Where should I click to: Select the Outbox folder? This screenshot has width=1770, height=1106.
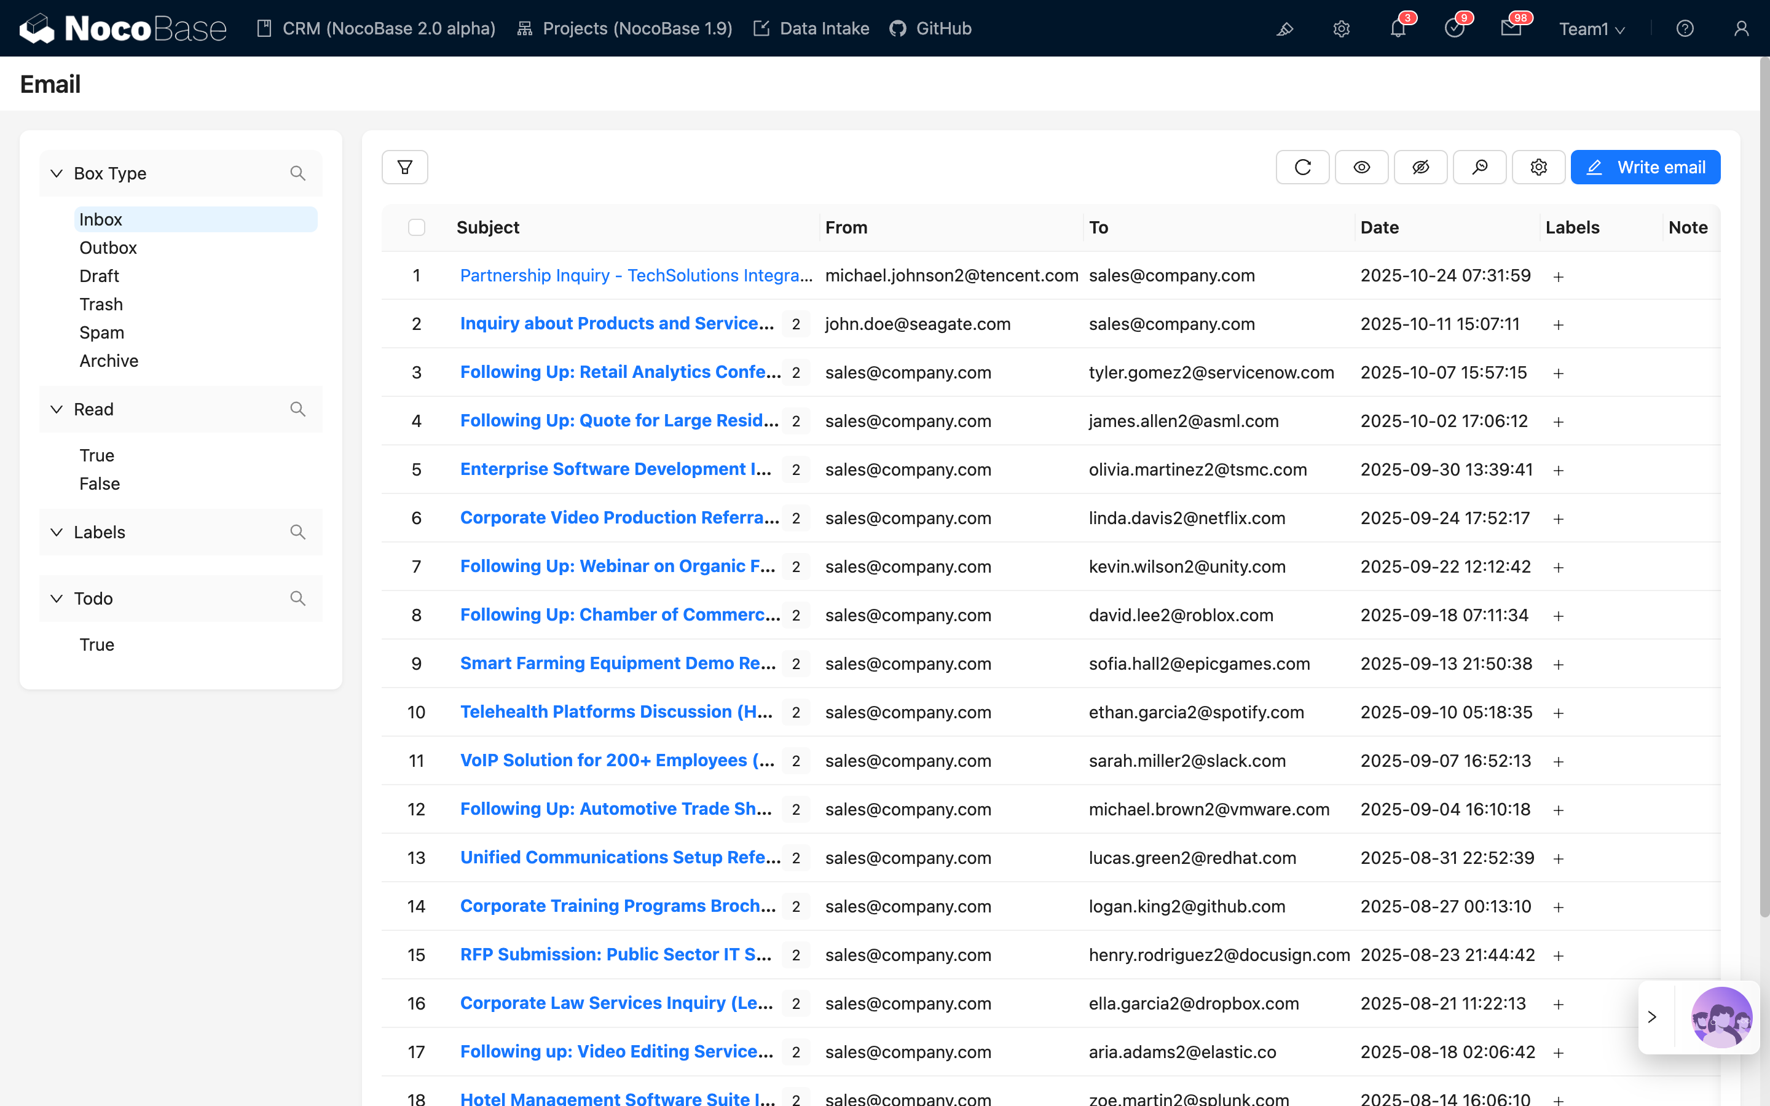(108, 248)
